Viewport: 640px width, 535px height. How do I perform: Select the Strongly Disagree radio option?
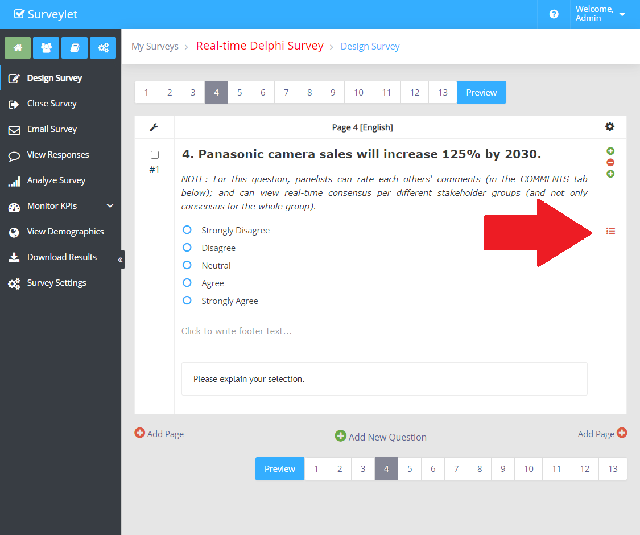point(187,230)
